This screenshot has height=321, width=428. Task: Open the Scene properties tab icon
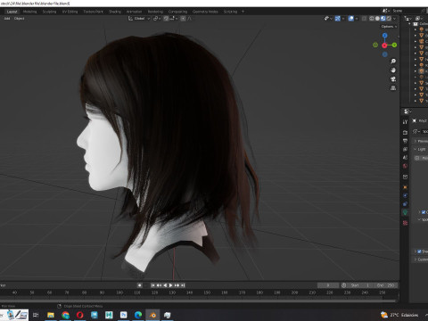coord(405,158)
